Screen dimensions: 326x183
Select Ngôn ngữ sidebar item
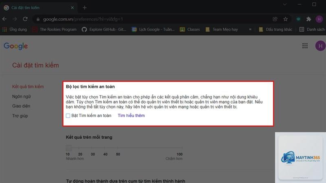(22, 96)
